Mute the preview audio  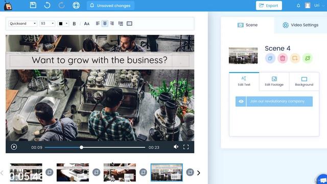coord(176,147)
